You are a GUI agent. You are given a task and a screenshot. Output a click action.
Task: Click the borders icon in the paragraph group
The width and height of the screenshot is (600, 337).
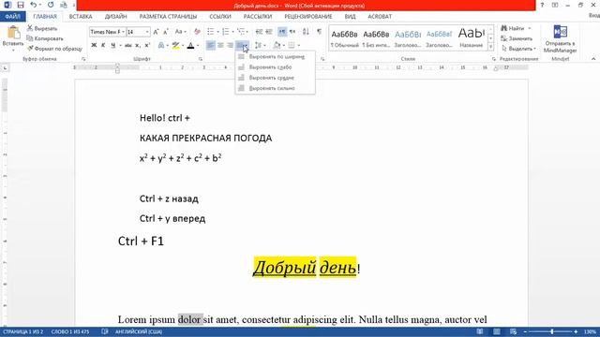[x=292, y=46]
